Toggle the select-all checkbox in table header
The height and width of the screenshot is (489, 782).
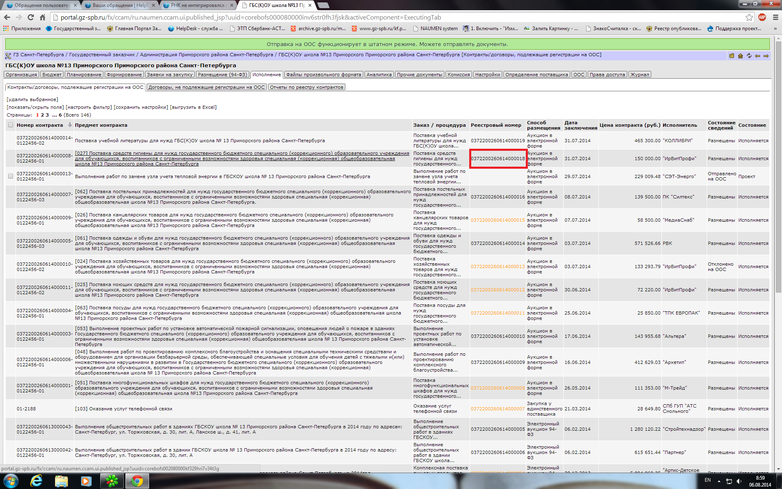point(11,125)
